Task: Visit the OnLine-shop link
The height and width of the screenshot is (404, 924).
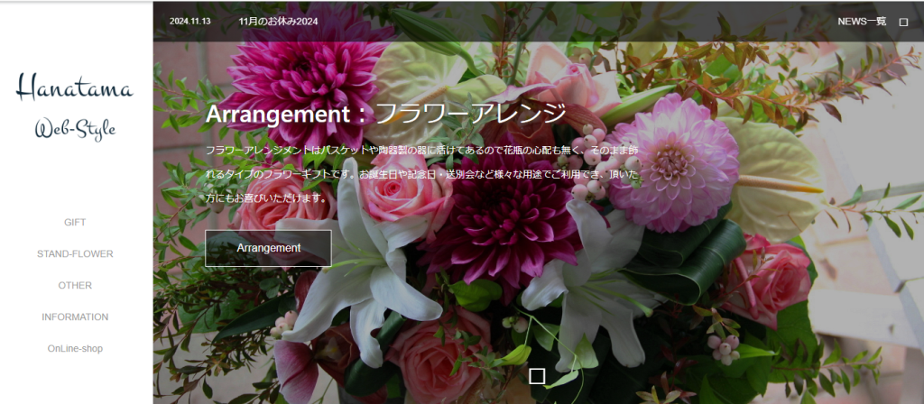Action: point(76,348)
